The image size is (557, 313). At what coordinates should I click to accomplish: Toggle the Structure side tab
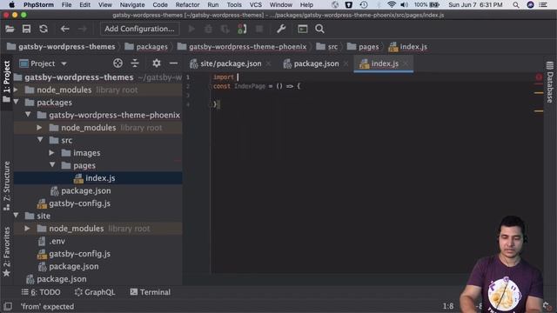click(6, 185)
